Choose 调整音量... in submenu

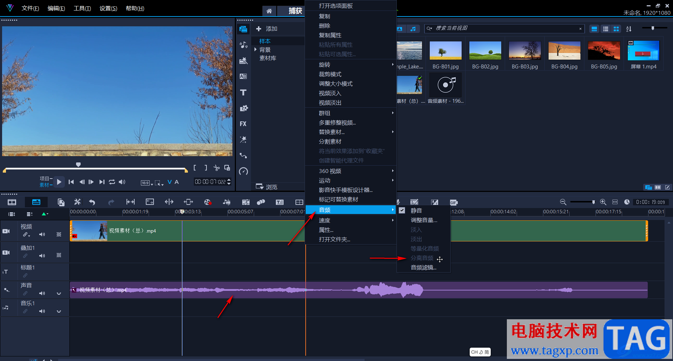click(x=423, y=220)
